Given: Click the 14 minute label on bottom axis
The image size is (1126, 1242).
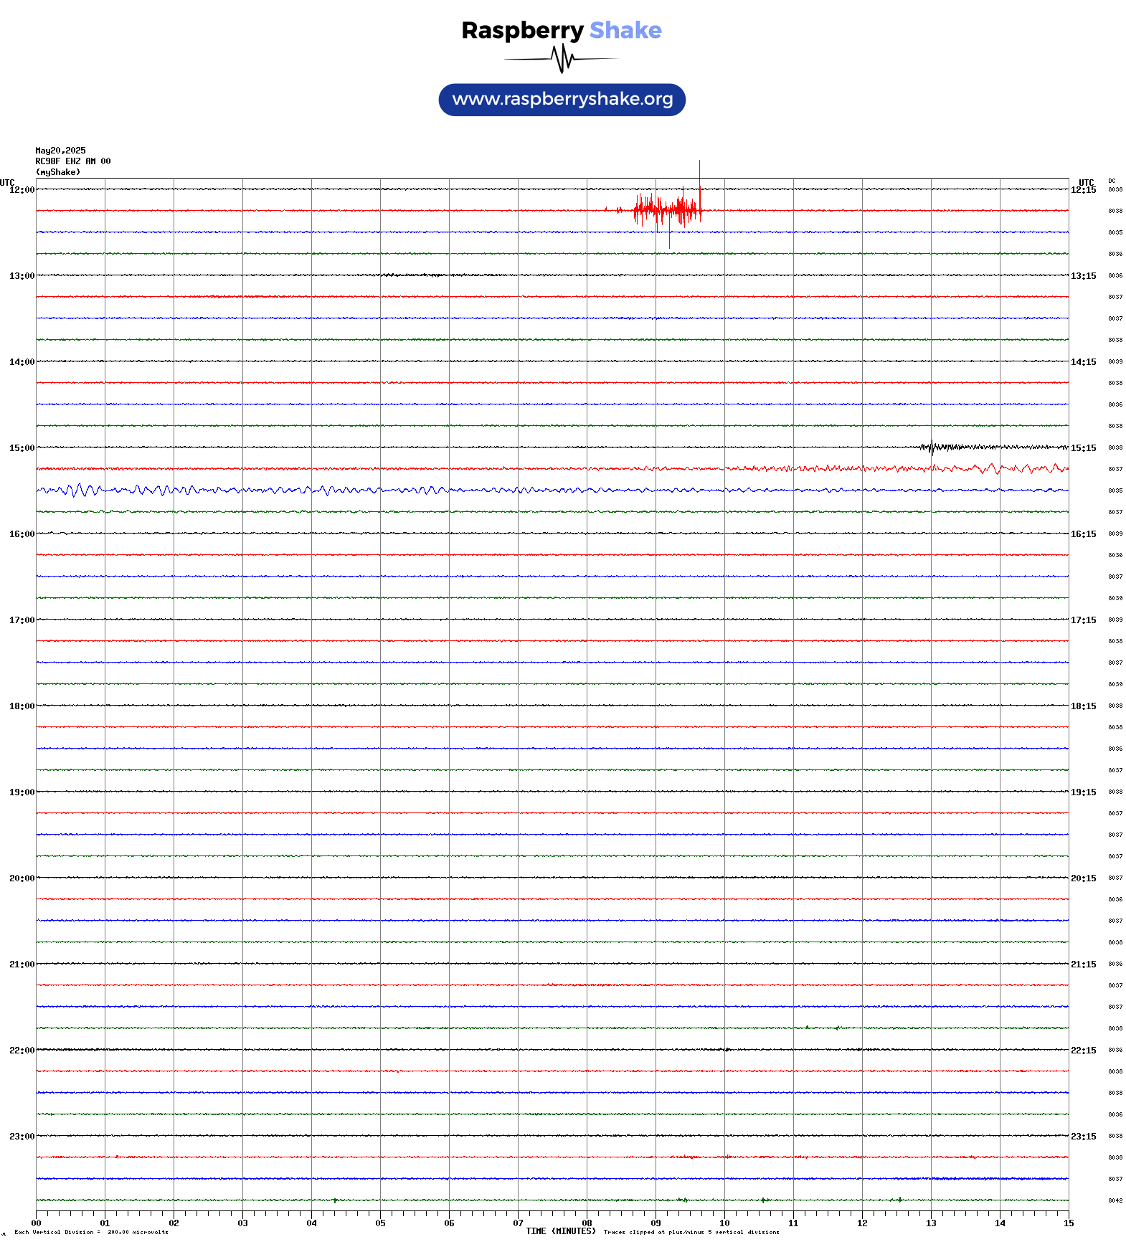Looking at the screenshot, I should tap(1000, 1223).
